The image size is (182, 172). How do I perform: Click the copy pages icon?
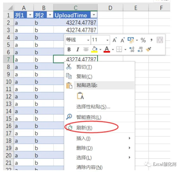pos(69,76)
